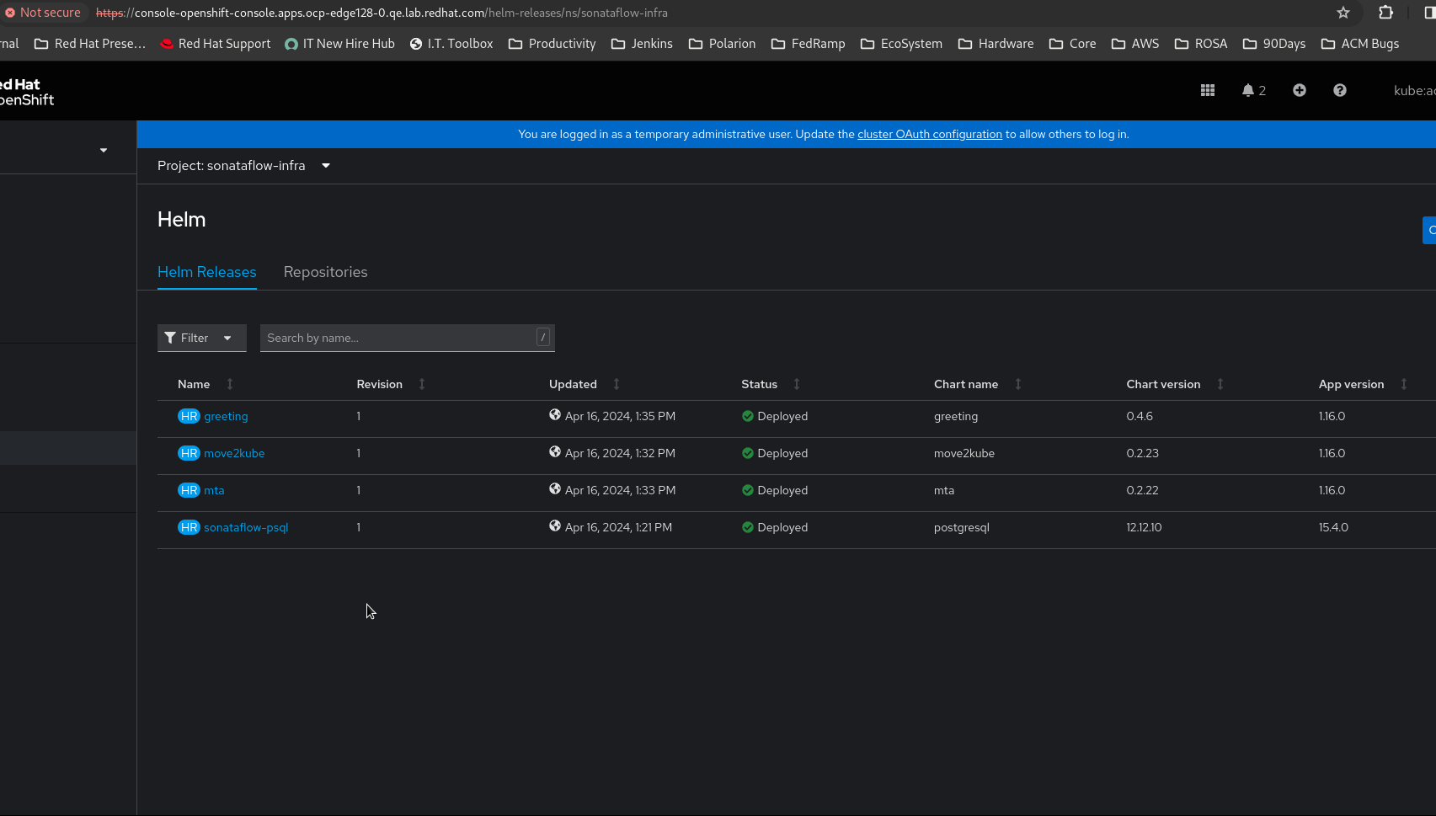
Task: Open the sonataflow-psql Helm release
Action: click(246, 527)
